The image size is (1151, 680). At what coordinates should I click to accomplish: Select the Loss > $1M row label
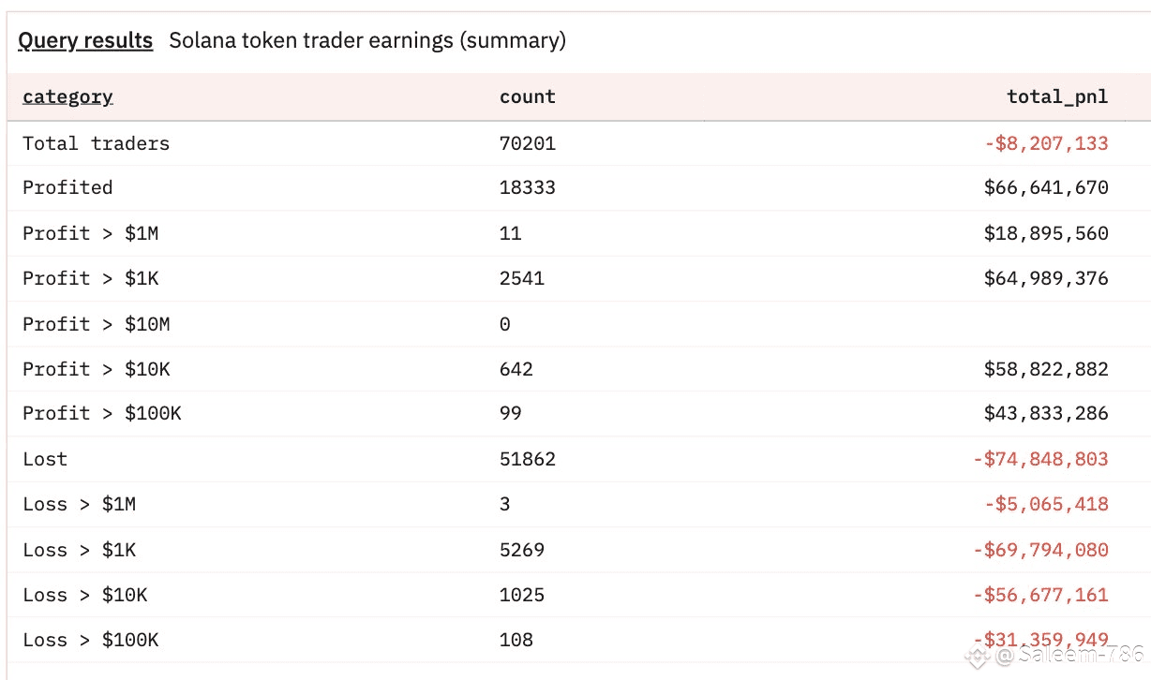[x=79, y=504]
